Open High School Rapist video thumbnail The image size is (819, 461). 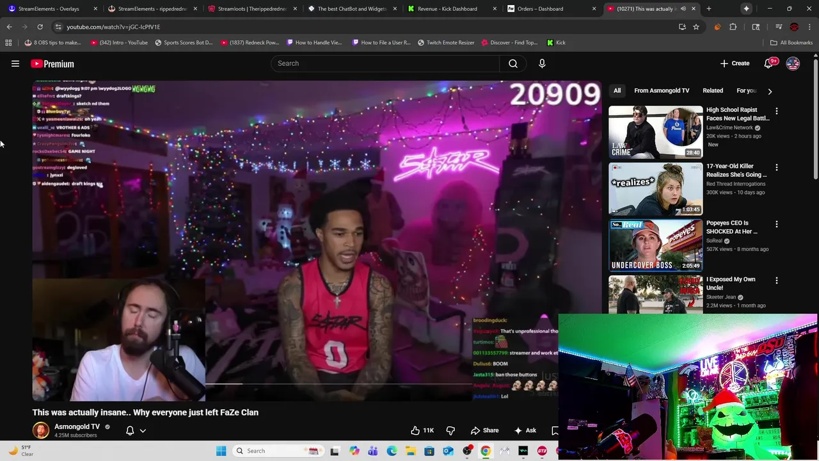click(x=655, y=132)
